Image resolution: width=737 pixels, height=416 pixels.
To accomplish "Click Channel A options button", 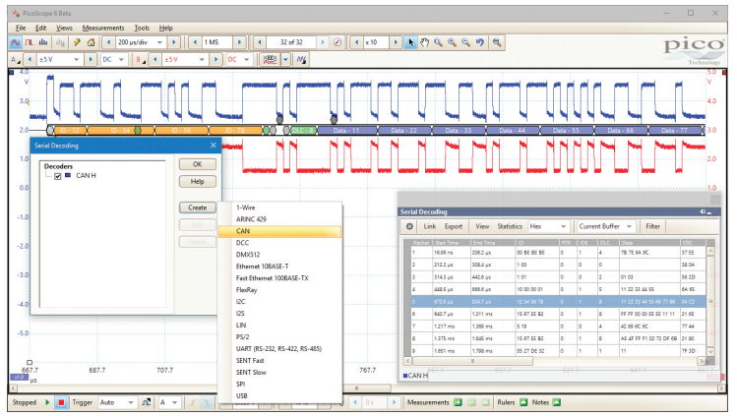I will pyautogui.click(x=15, y=60).
